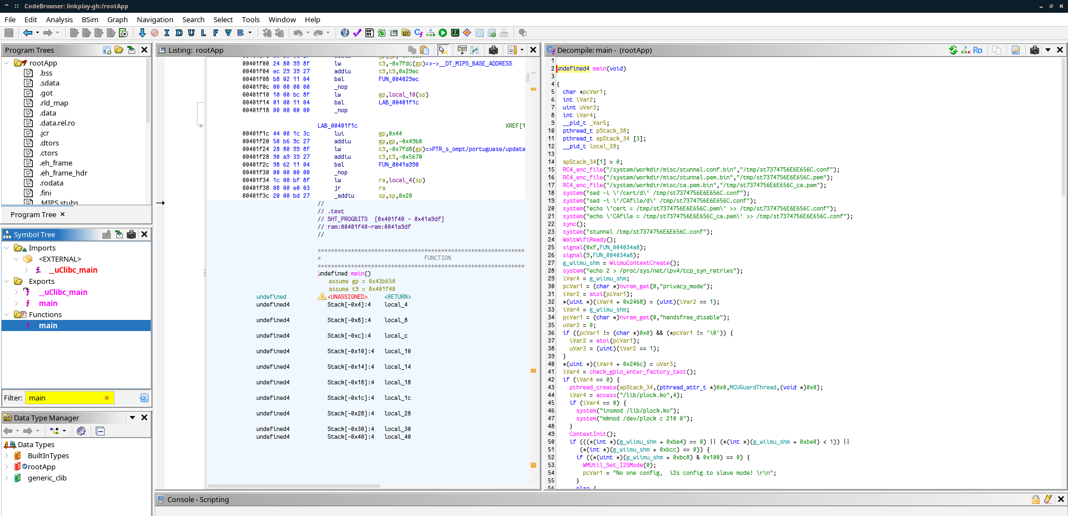Select the .rodata section in Program Trees
The image size is (1068, 516).
(x=51, y=183)
